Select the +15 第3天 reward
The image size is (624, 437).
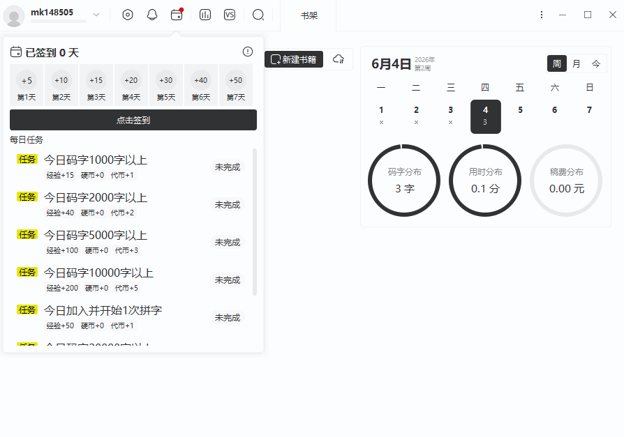(96, 86)
